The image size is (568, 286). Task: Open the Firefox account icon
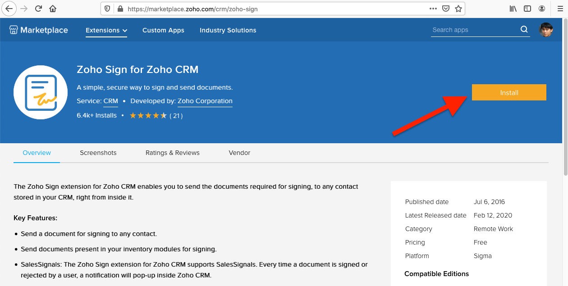[541, 9]
